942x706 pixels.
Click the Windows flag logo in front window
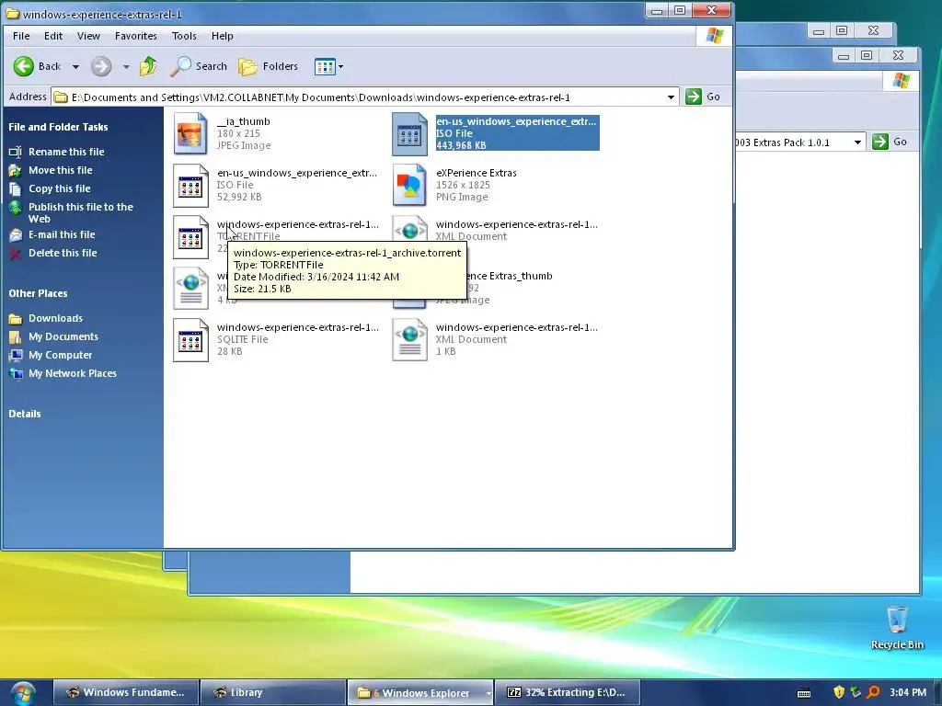[714, 36]
